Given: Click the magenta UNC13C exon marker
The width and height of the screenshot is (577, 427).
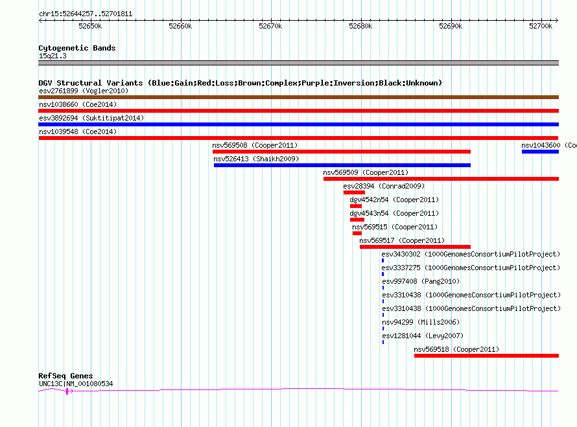Looking at the screenshot, I should click(67, 391).
